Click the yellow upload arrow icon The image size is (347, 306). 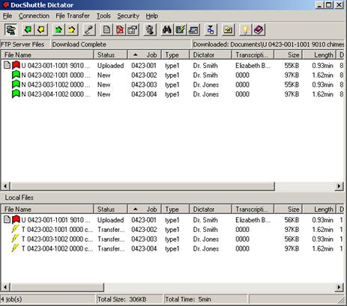(72, 30)
